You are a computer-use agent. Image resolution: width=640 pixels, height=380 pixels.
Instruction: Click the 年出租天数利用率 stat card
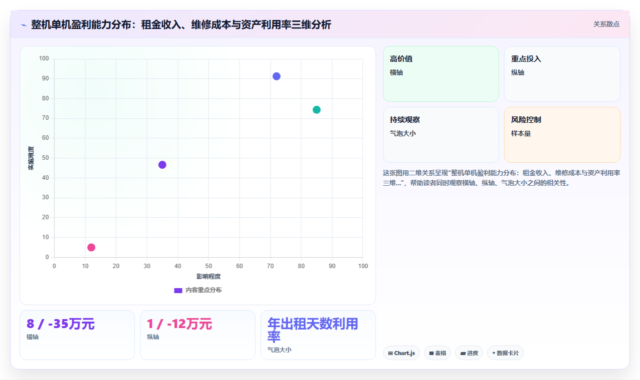(x=318, y=335)
